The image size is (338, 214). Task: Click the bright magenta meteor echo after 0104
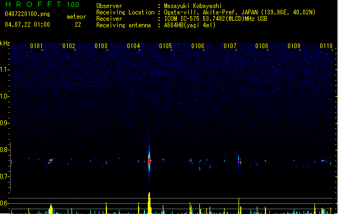(x=149, y=161)
